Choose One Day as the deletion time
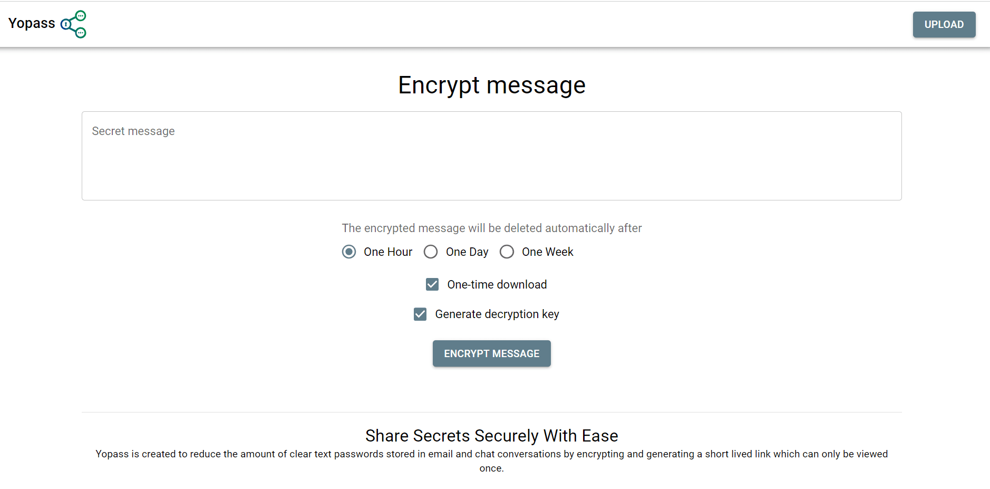 [431, 252]
